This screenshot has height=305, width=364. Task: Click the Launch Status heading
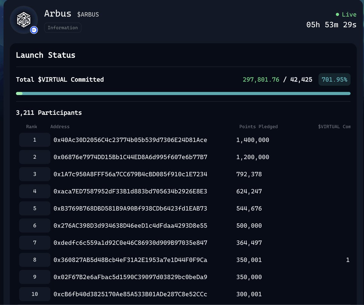point(45,55)
